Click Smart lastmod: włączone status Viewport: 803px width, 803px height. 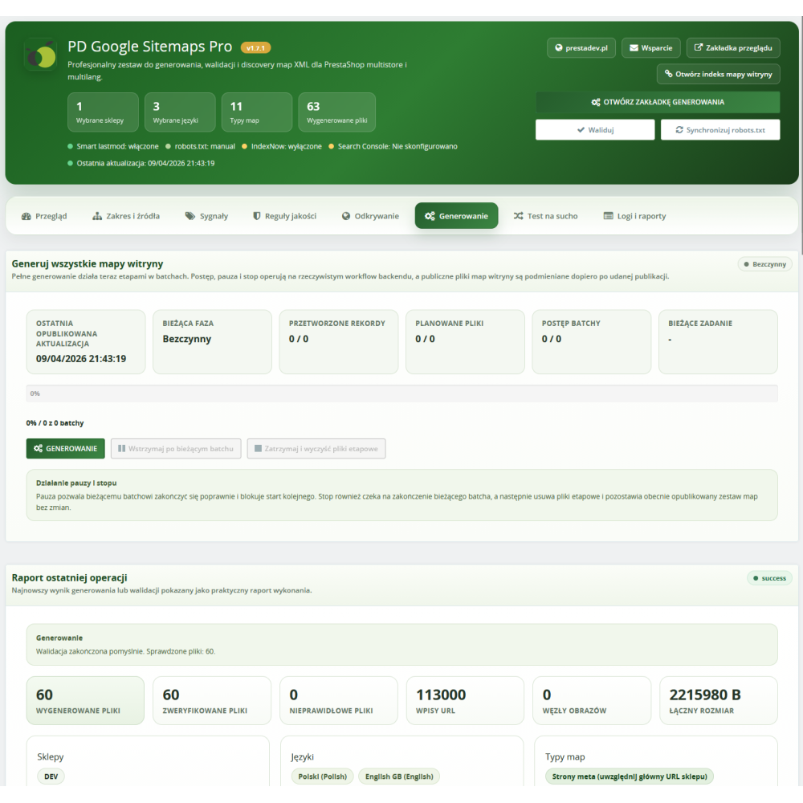[x=113, y=146]
